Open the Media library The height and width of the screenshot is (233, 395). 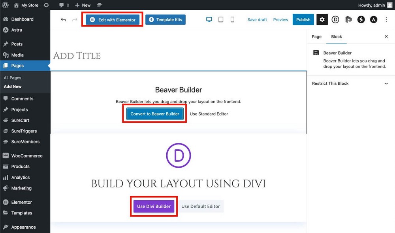[25, 55]
